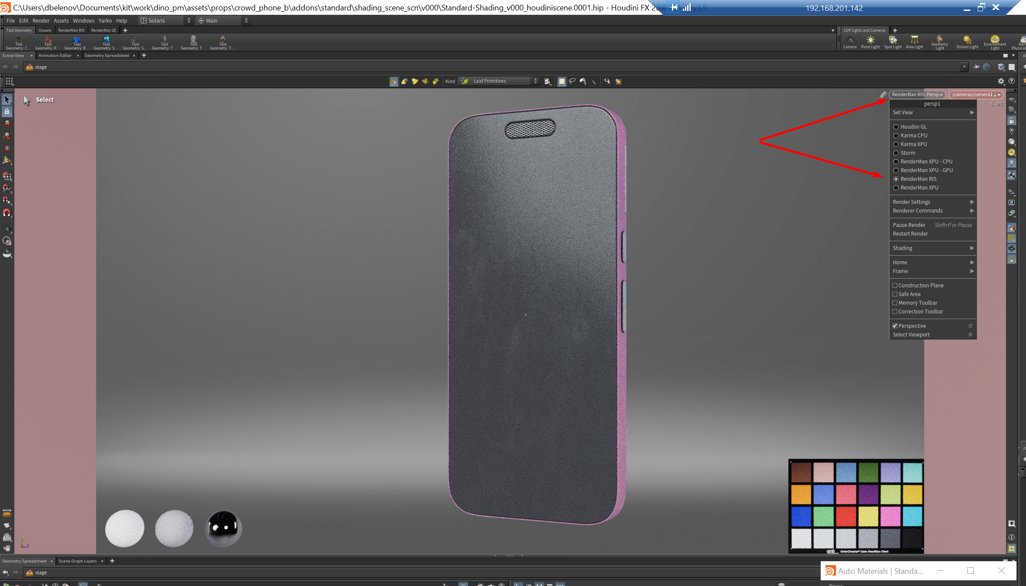
Task: Click the Camera shelf tool icon
Action: pyautogui.click(x=849, y=42)
